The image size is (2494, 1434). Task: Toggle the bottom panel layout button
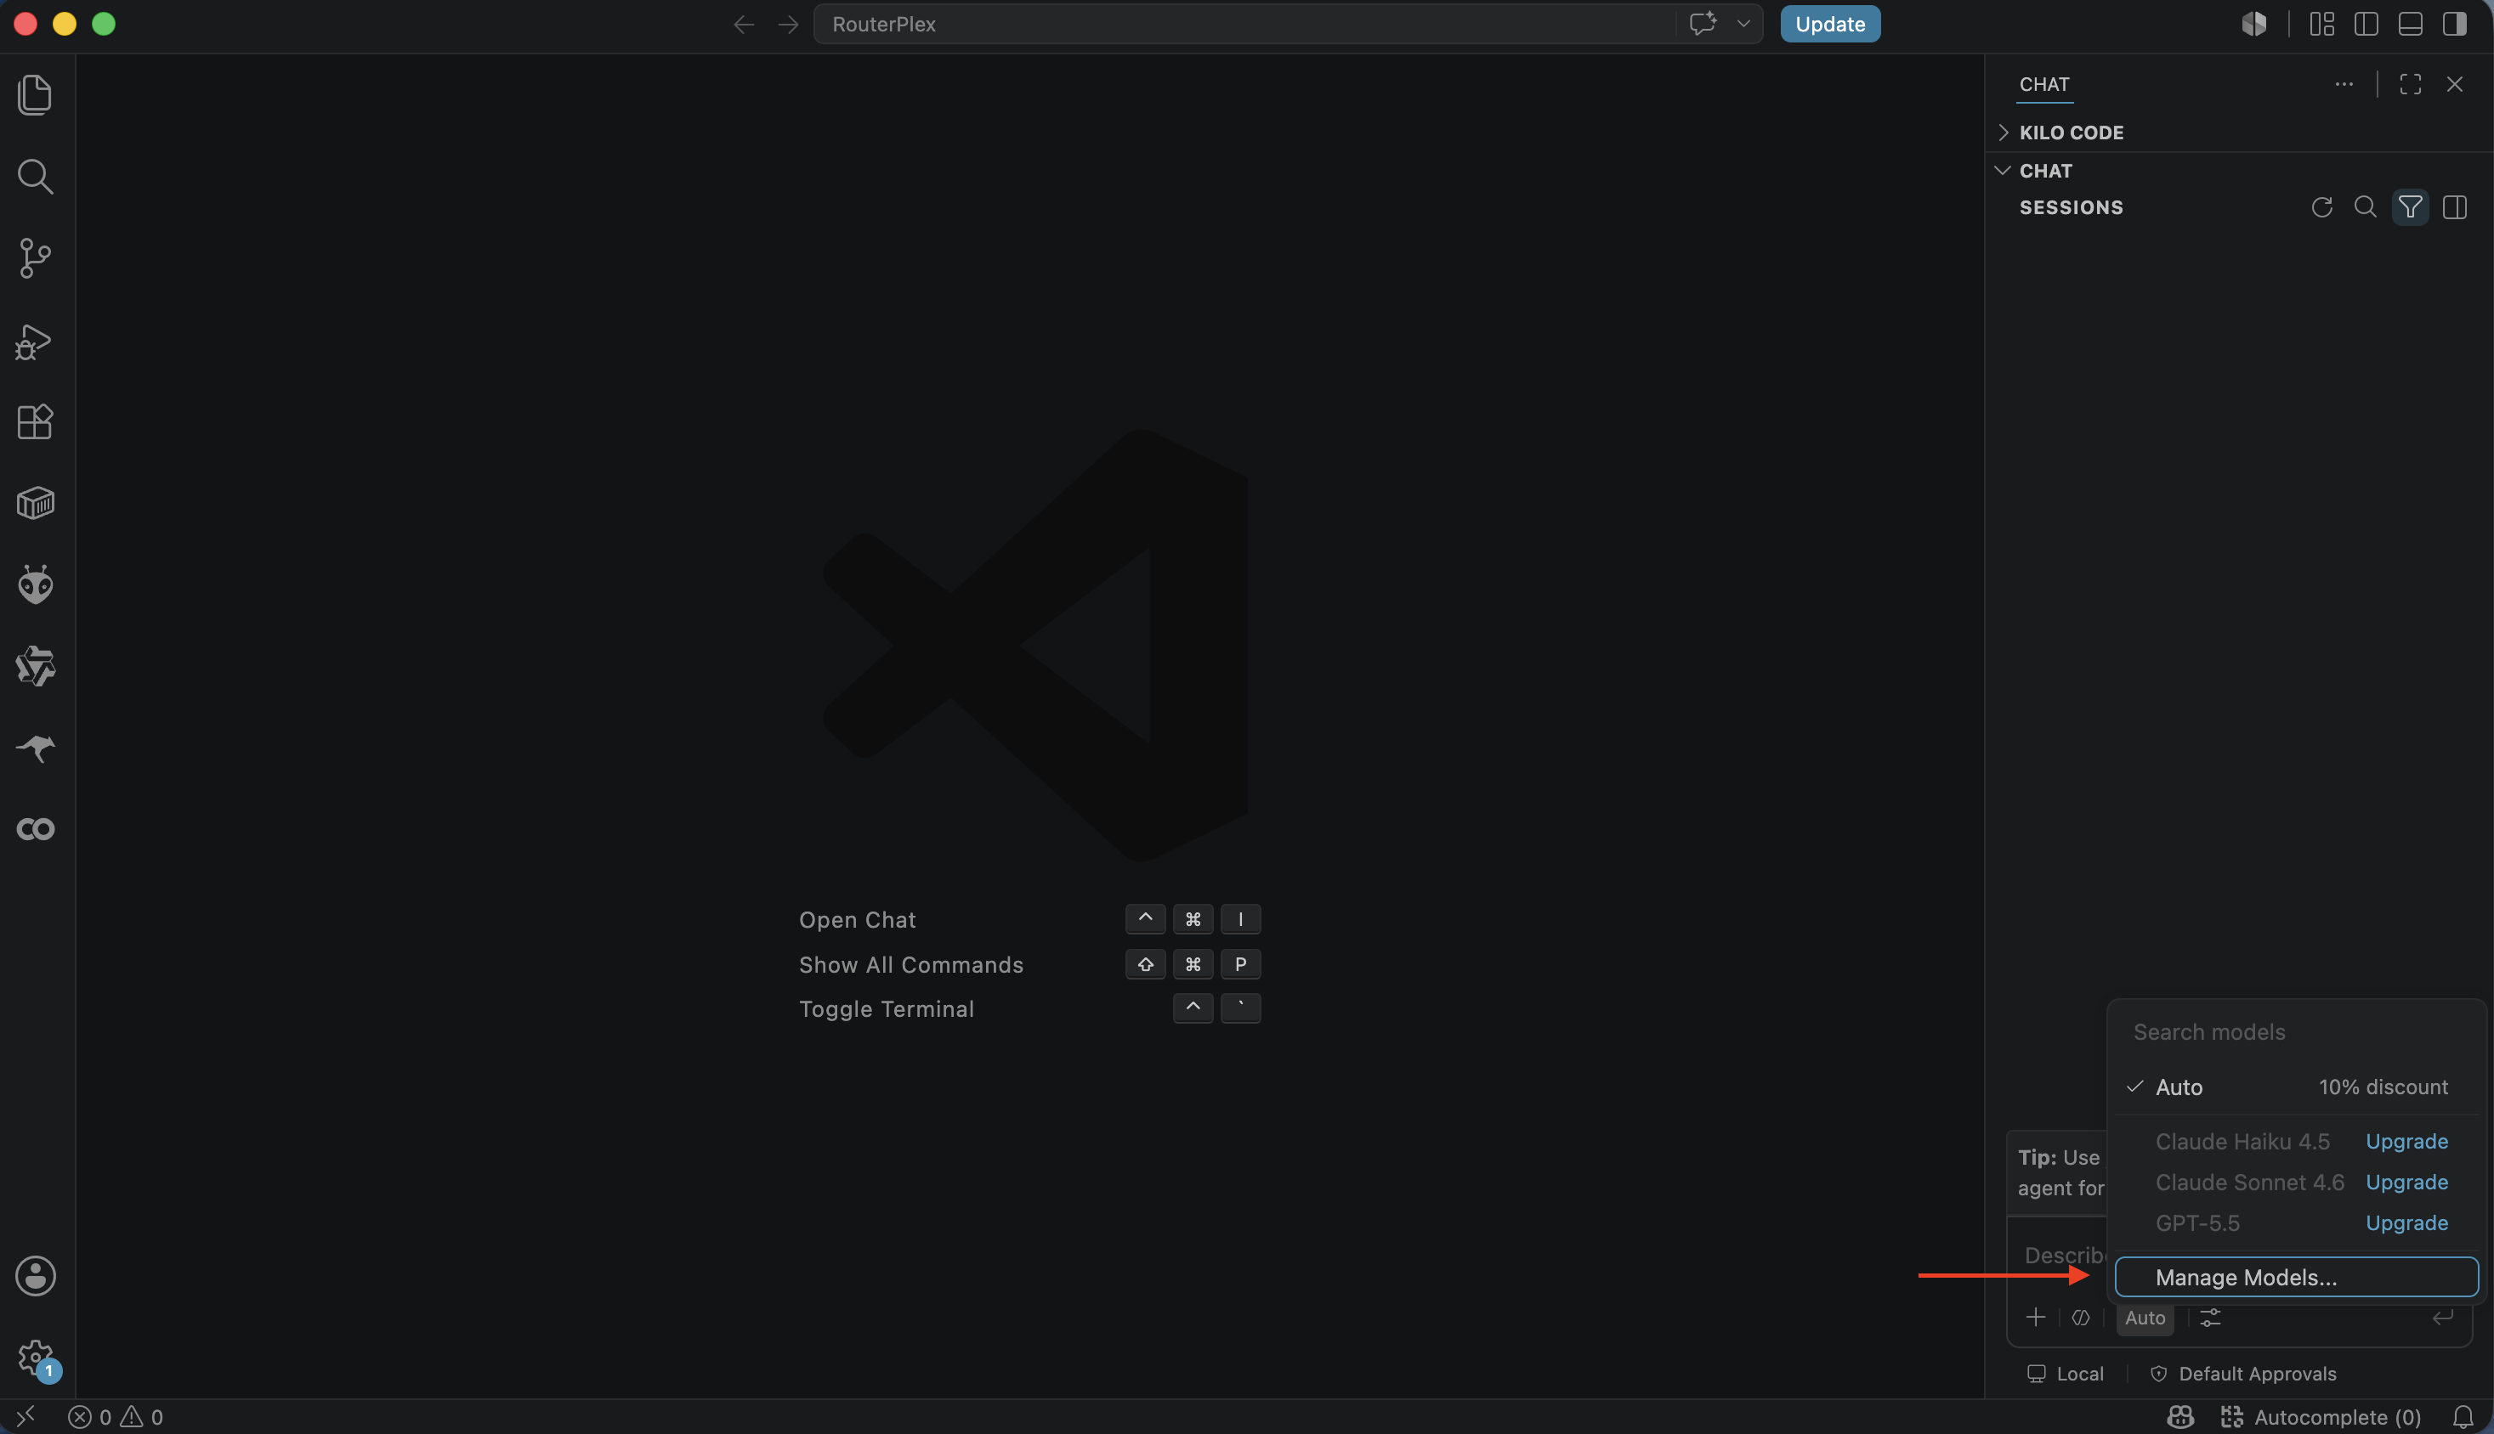pos(2410,24)
